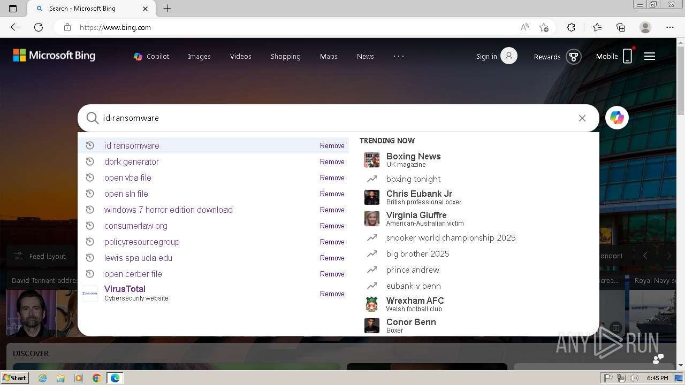Open File Explorer from taskbar
685x385 pixels.
[60, 378]
